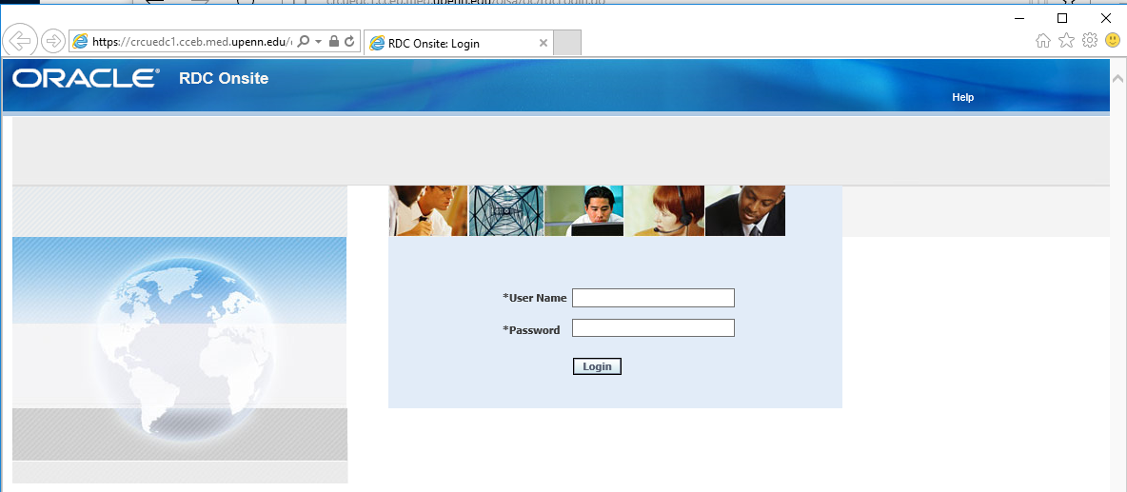Screen dimensions: 1127x492
Task: Click the Password input field
Action: click(x=653, y=327)
